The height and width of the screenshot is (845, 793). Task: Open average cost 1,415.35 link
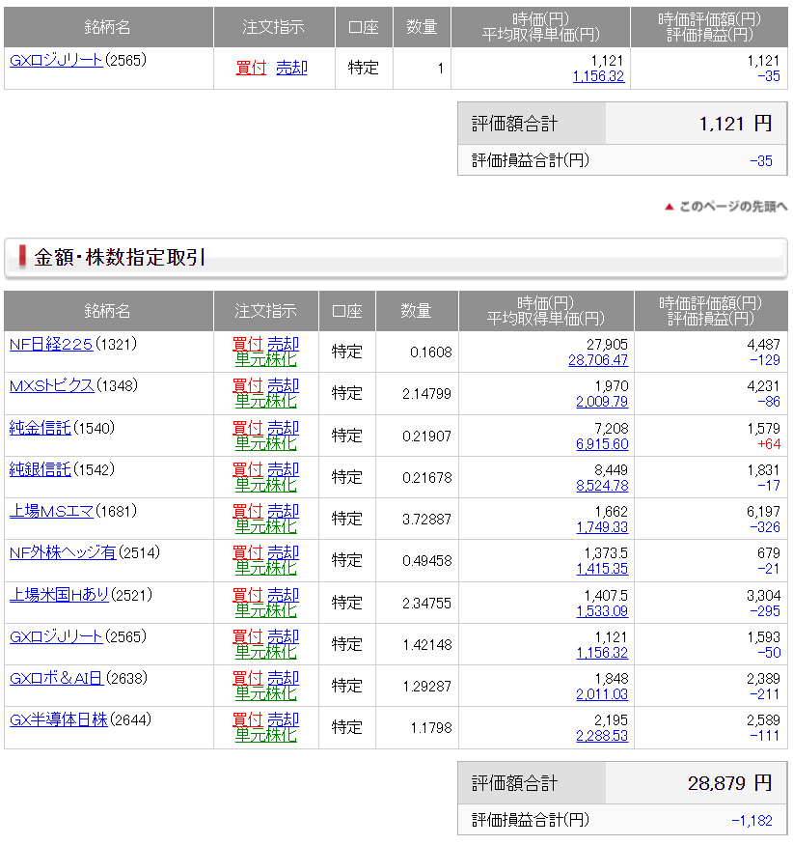pyautogui.click(x=602, y=569)
